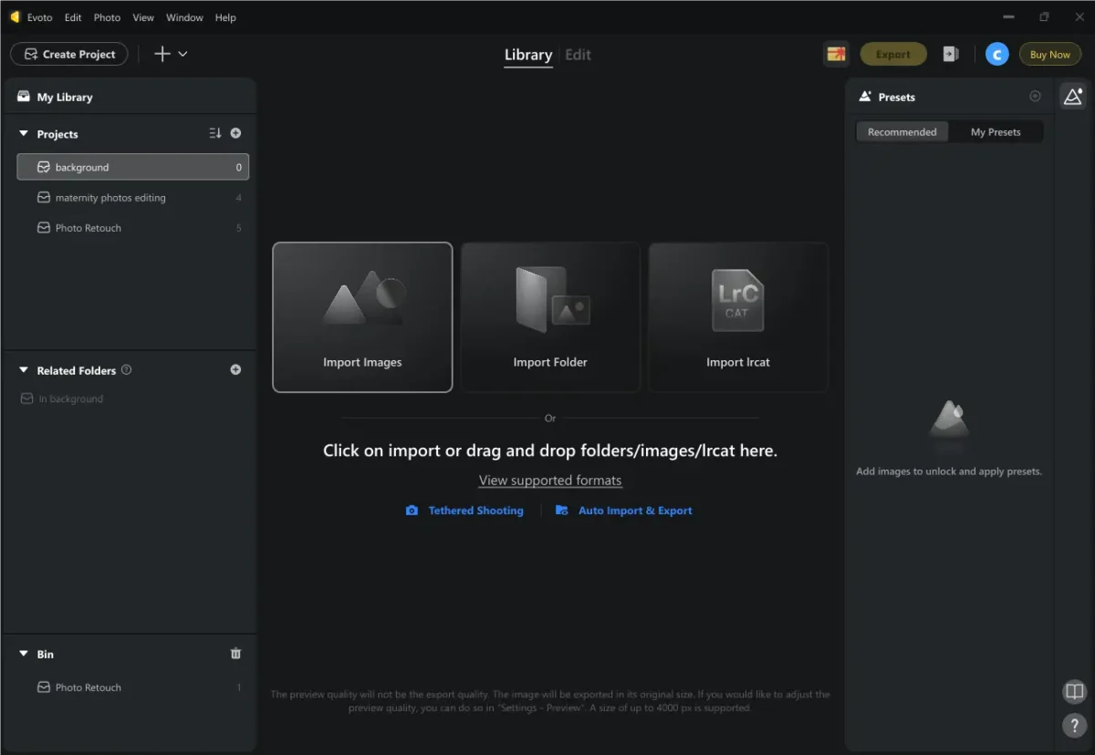Open the Help menu

click(225, 17)
